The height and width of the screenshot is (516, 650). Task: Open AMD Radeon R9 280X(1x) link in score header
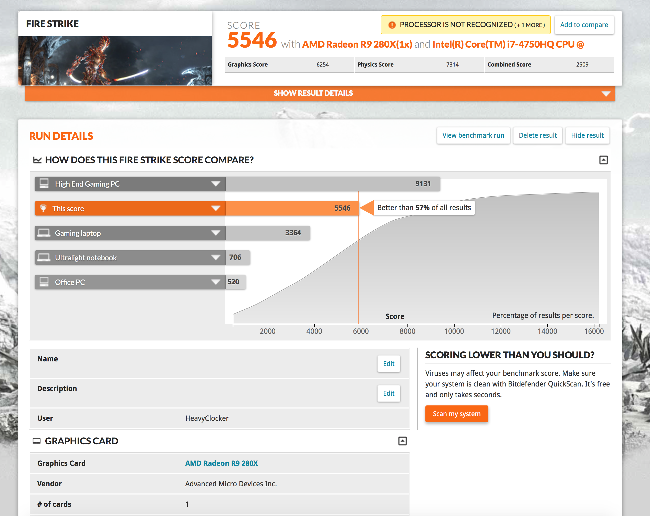(357, 44)
